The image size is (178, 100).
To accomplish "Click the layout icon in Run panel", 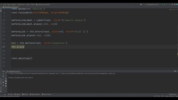I will click(x=3, y=82).
